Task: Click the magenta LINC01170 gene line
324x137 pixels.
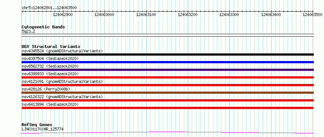Action: point(167,133)
